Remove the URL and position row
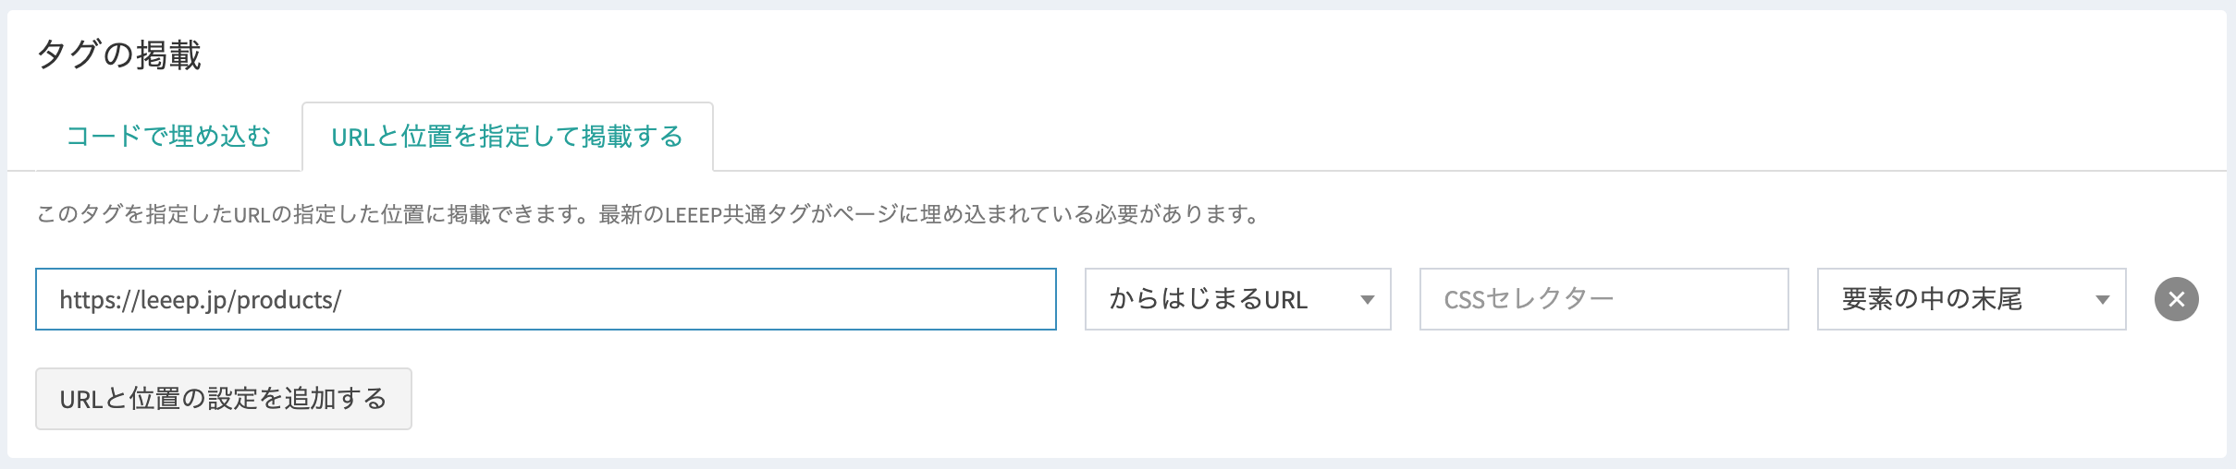2236x469 pixels. (x=2176, y=299)
